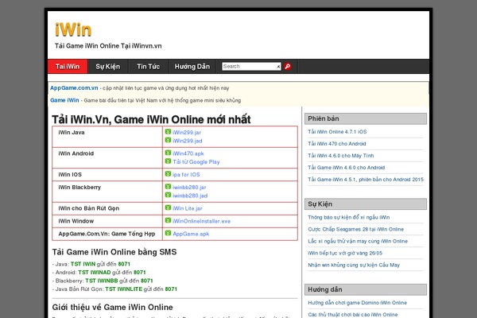477x318 pixels.
Task: Download iWinOnlineInstaller.exe link
Action: click(x=202, y=221)
